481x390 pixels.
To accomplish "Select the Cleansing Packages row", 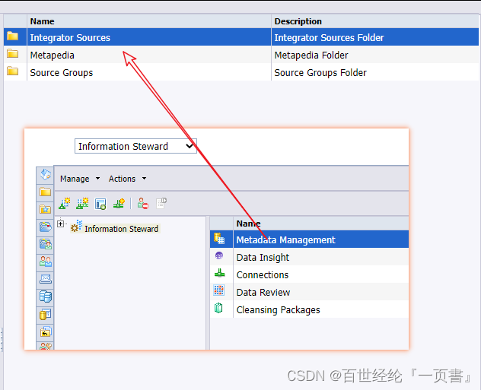I will (309, 309).
